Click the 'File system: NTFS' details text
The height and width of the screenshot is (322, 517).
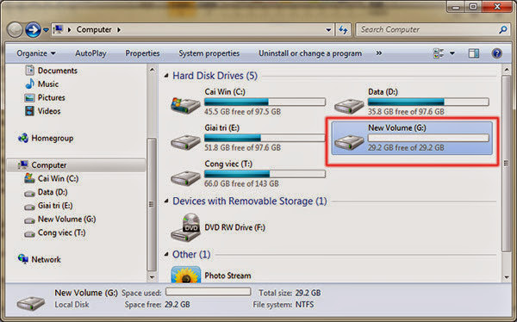pos(283,305)
